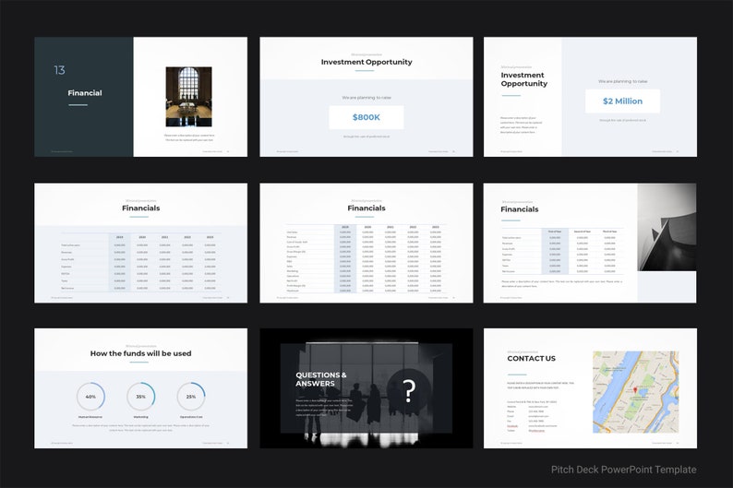Click the red map pin marker
This screenshot has height=488, width=733.
coord(635,390)
